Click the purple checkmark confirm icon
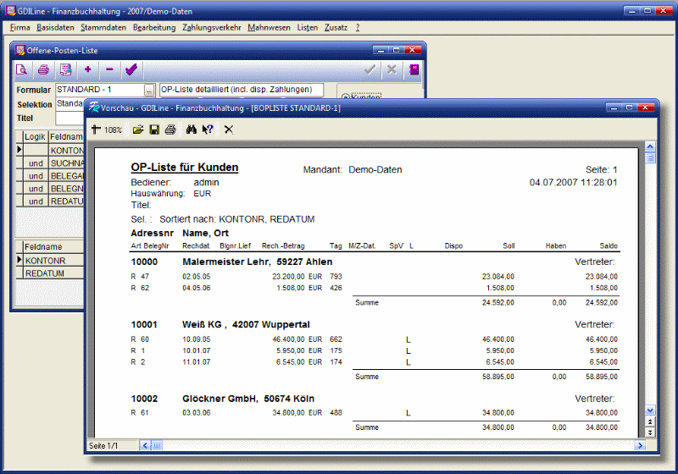This screenshot has height=474, width=678. tap(131, 69)
